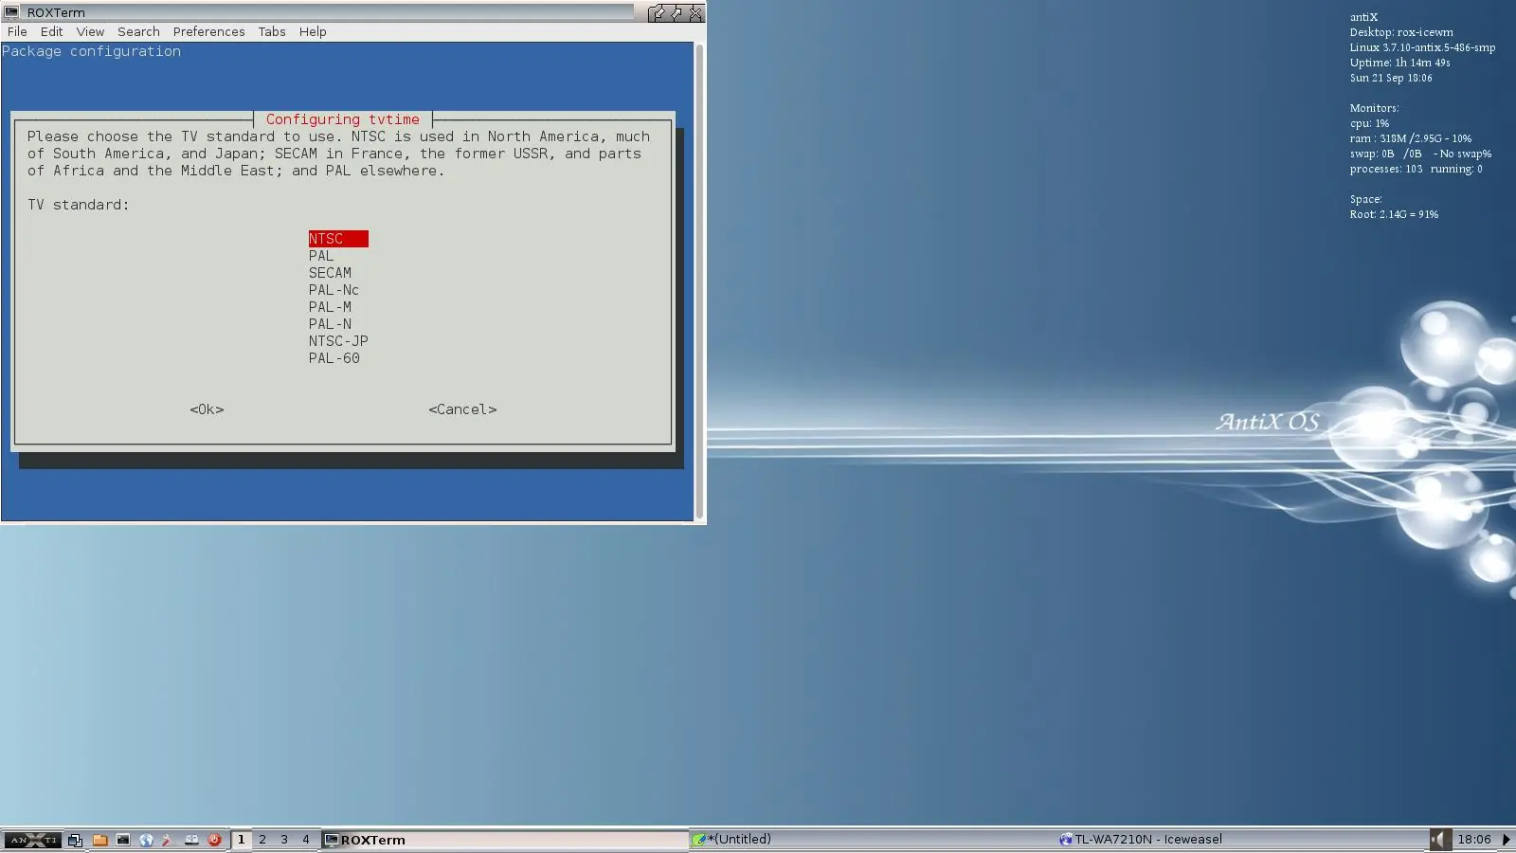Choose PAL-Nc from the list
The height and width of the screenshot is (853, 1516).
coord(334,290)
